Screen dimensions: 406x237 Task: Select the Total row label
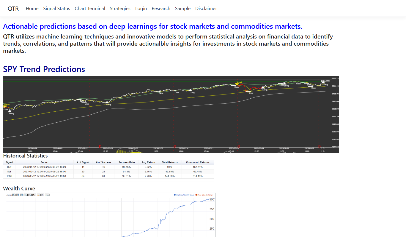pos(9,176)
